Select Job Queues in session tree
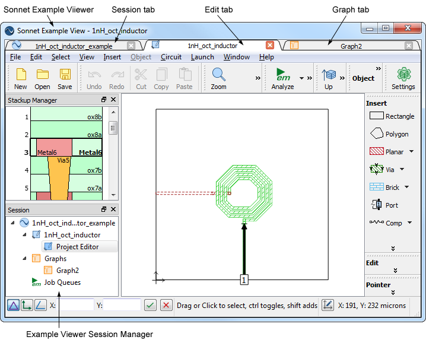Viewport: 426px width, 343px height. pos(56,282)
